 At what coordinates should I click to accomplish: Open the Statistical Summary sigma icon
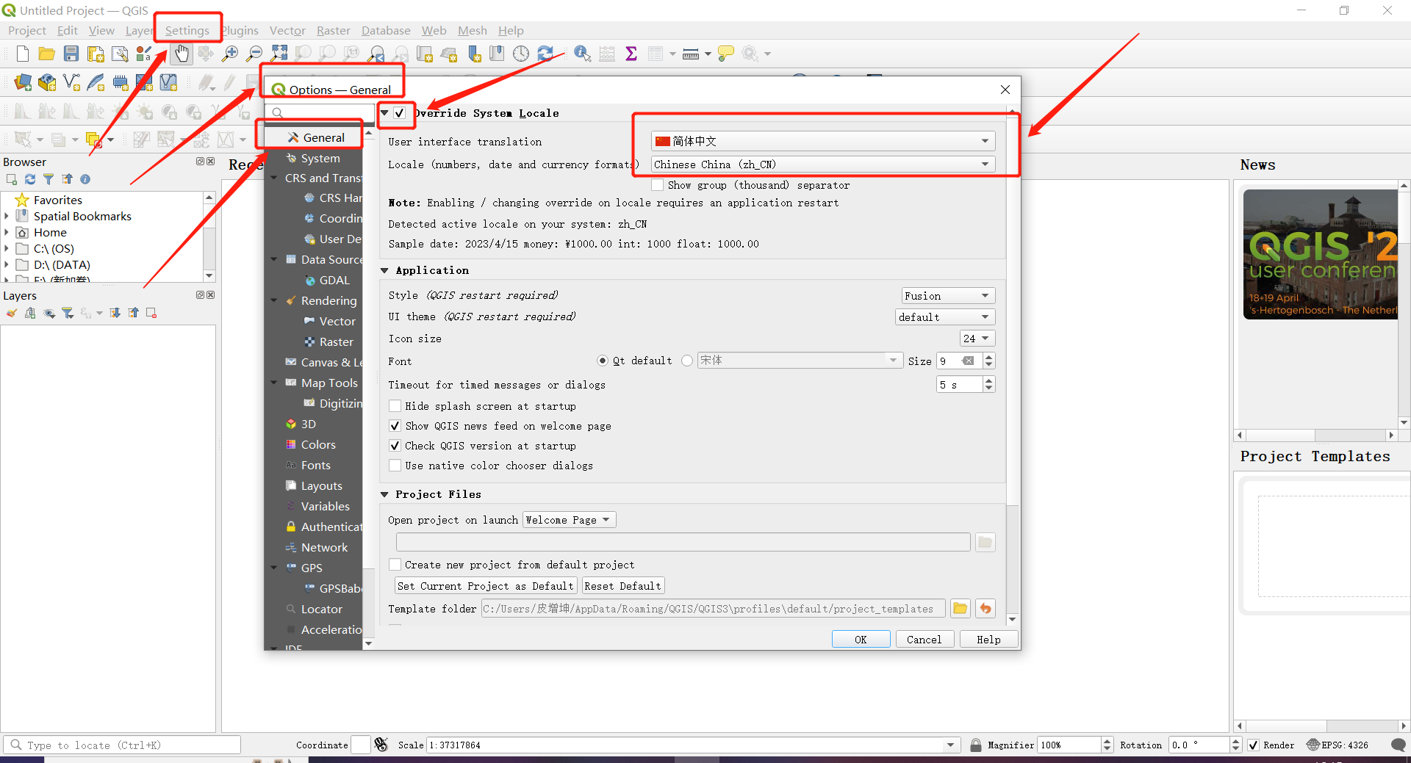[x=631, y=54]
